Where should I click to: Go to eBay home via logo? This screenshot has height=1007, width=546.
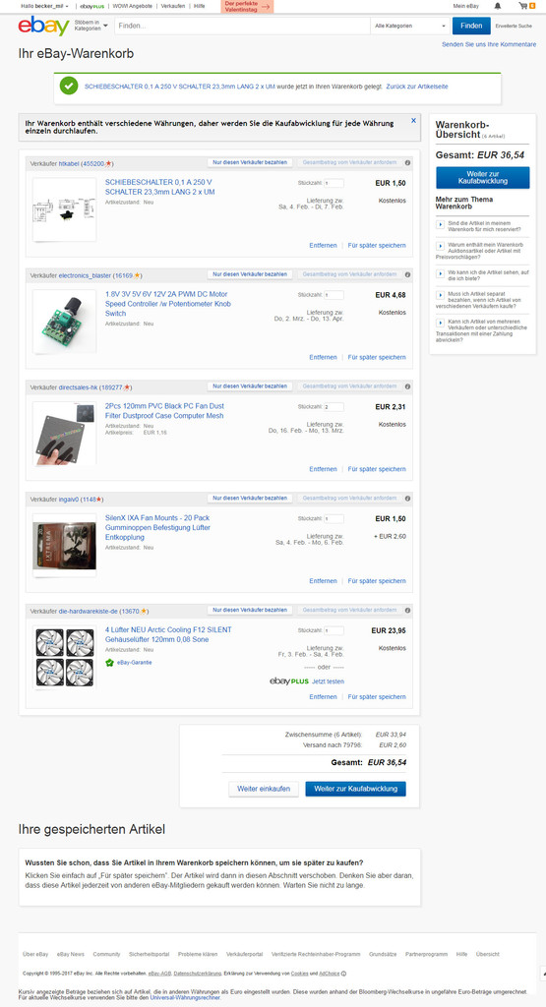click(43, 27)
